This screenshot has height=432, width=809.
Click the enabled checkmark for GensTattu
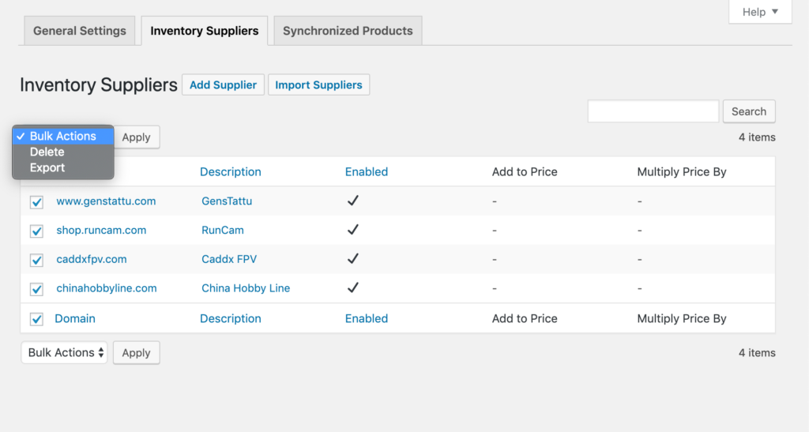353,201
